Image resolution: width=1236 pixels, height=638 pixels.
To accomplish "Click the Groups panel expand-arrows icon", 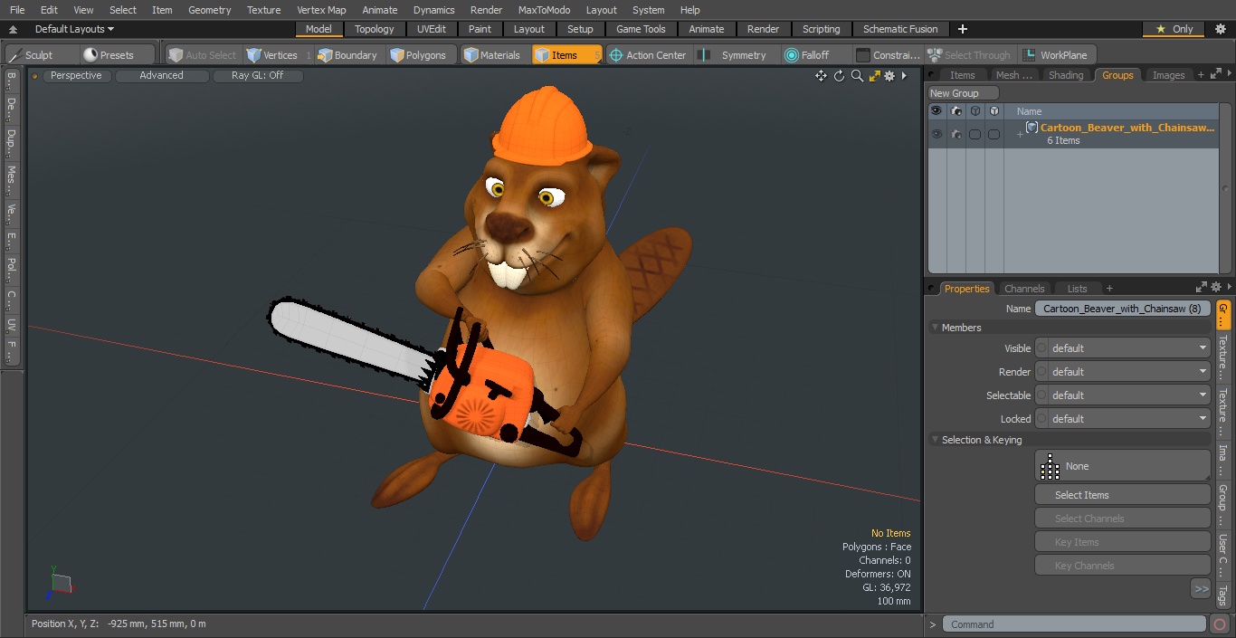I will point(1216,75).
